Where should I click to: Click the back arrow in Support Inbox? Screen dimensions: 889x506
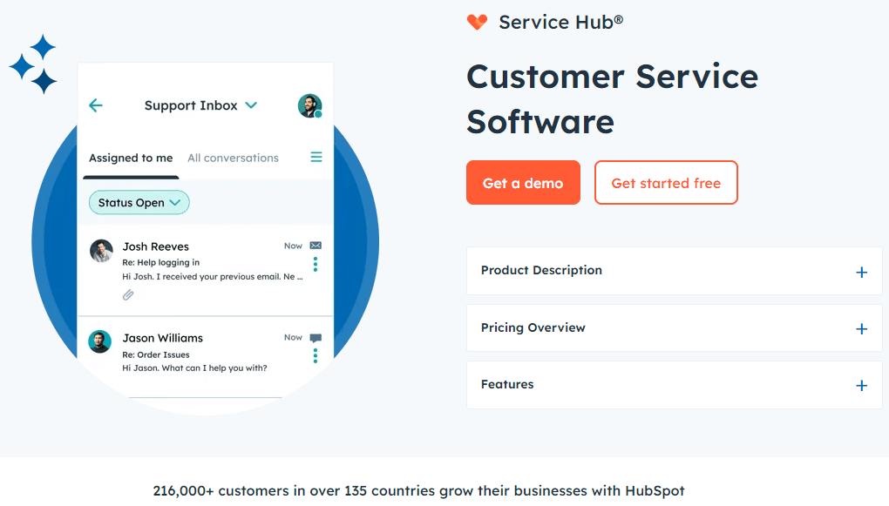[x=96, y=105]
